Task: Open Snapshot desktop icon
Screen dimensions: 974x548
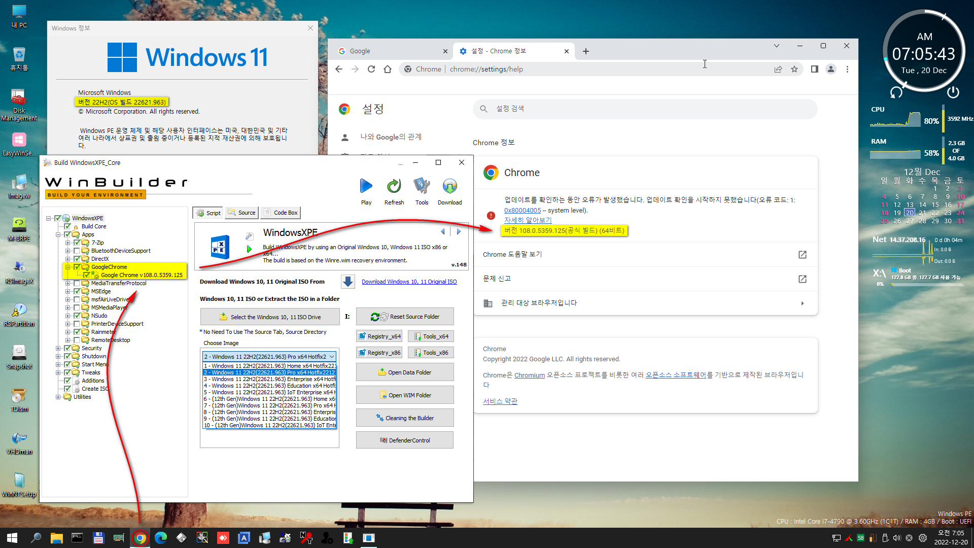Action: coord(19,357)
